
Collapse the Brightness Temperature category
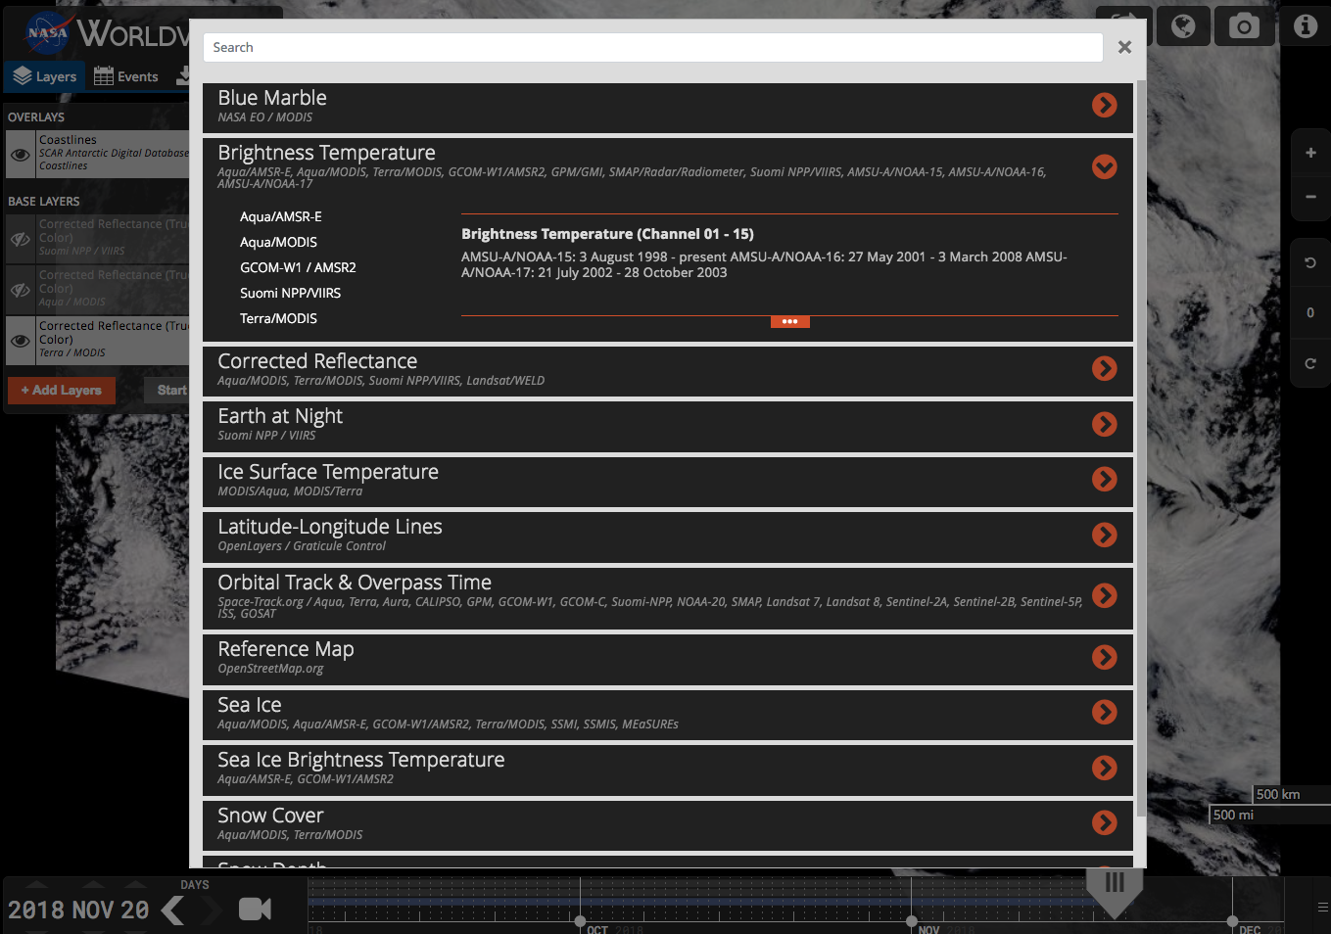[1104, 166]
